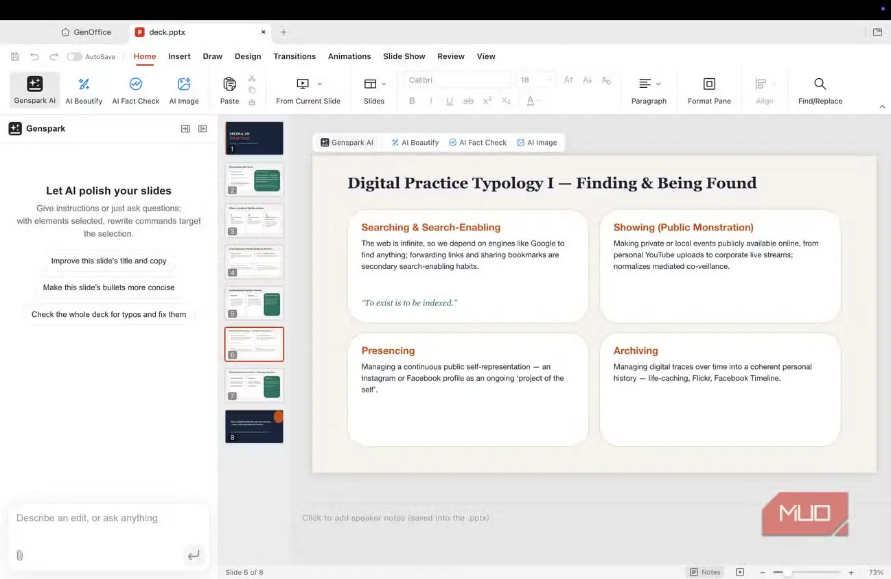Undo the last action
Image resolution: width=891 pixels, height=579 pixels.
click(x=34, y=56)
